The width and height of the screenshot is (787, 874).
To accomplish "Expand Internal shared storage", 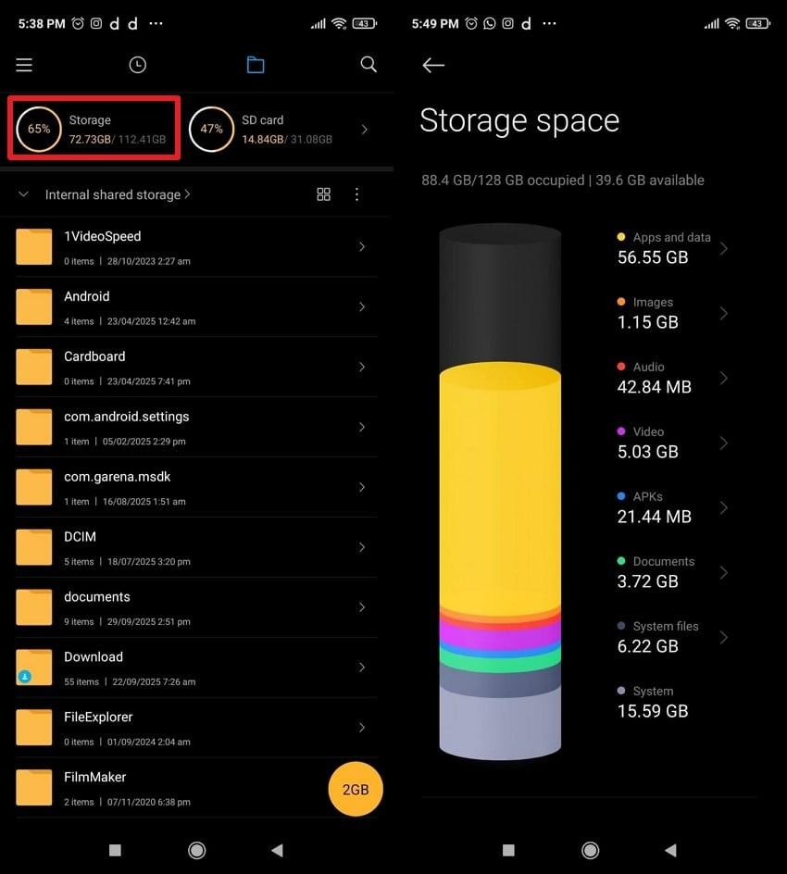I will coord(113,194).
